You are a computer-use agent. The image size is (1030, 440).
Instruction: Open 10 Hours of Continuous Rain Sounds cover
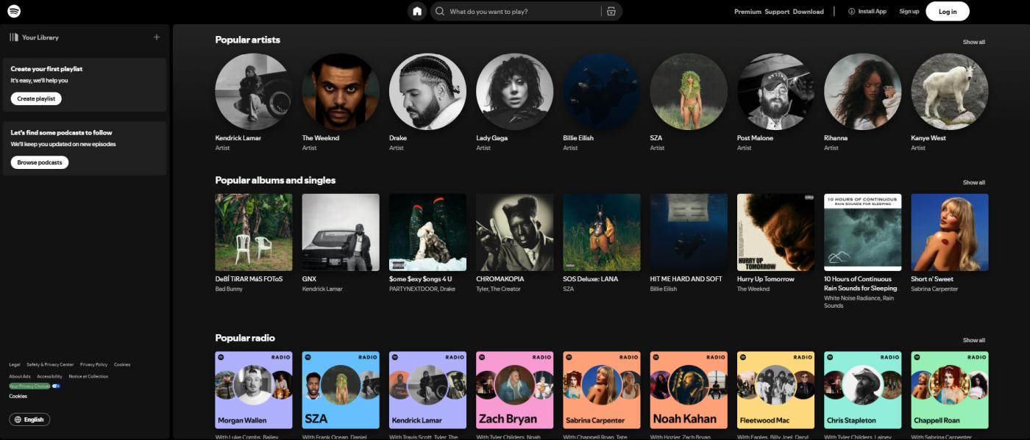[x=862, y=232]
